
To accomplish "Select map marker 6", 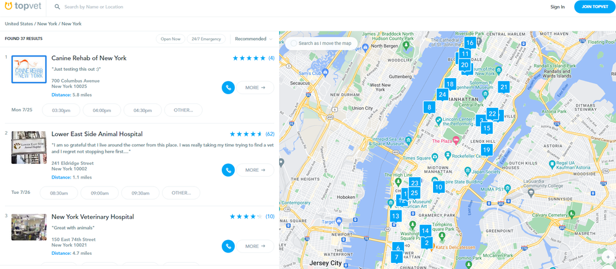I will tap(398, 247).
